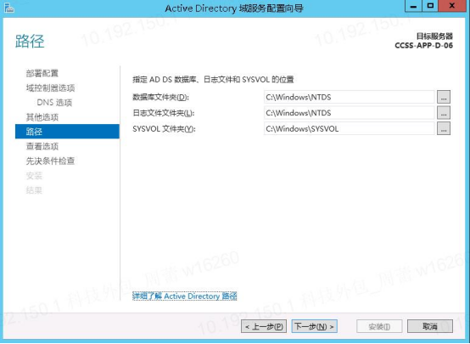470x344 pixels.
Task: Click the 数据库文件夹(D) label
Action: coord(160,98)
